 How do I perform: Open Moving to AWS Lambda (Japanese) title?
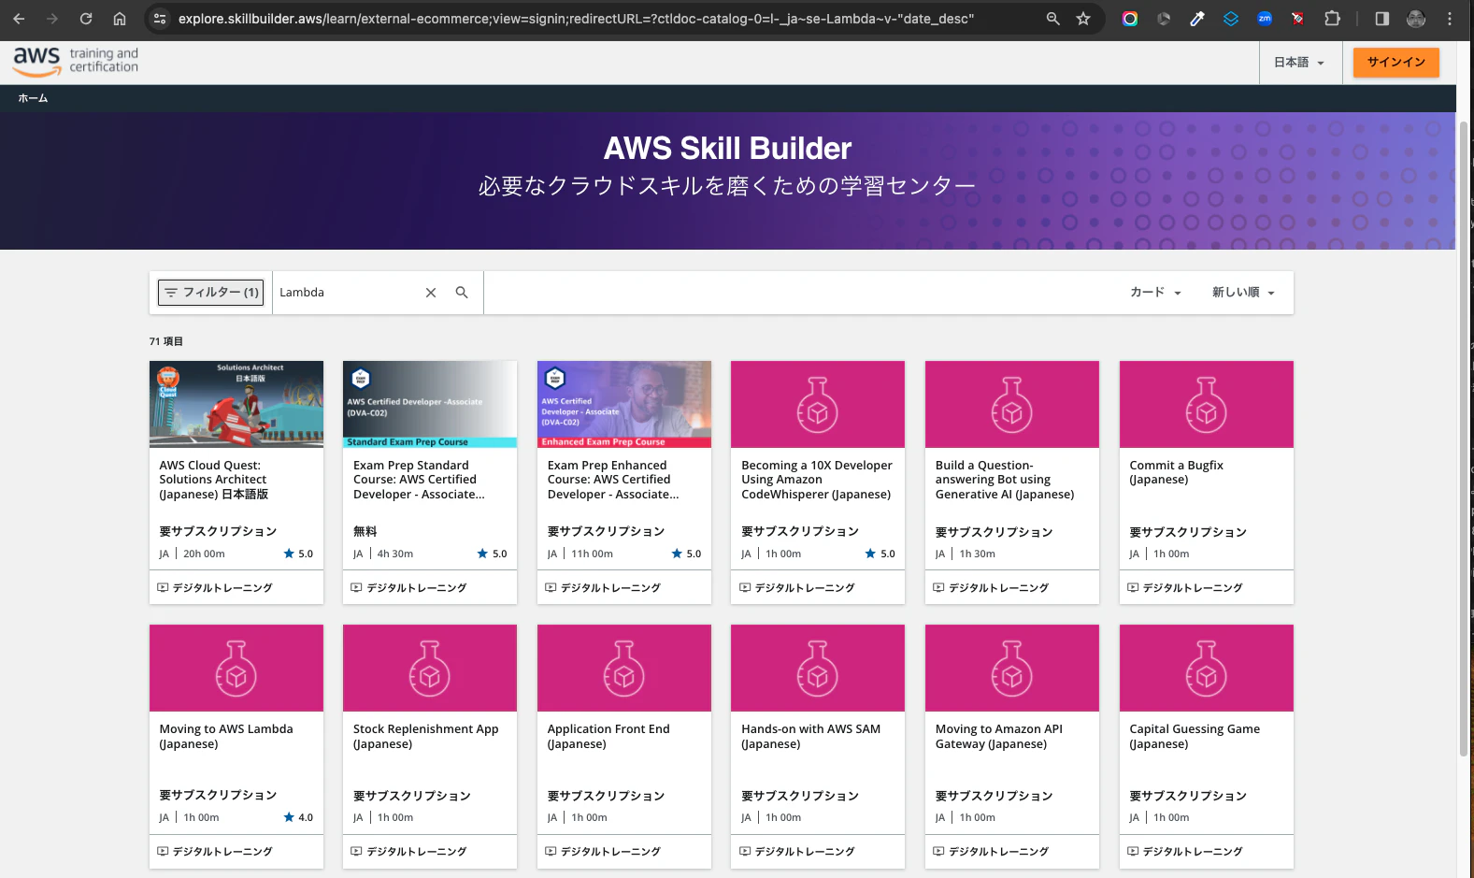(x=226, y=737)
